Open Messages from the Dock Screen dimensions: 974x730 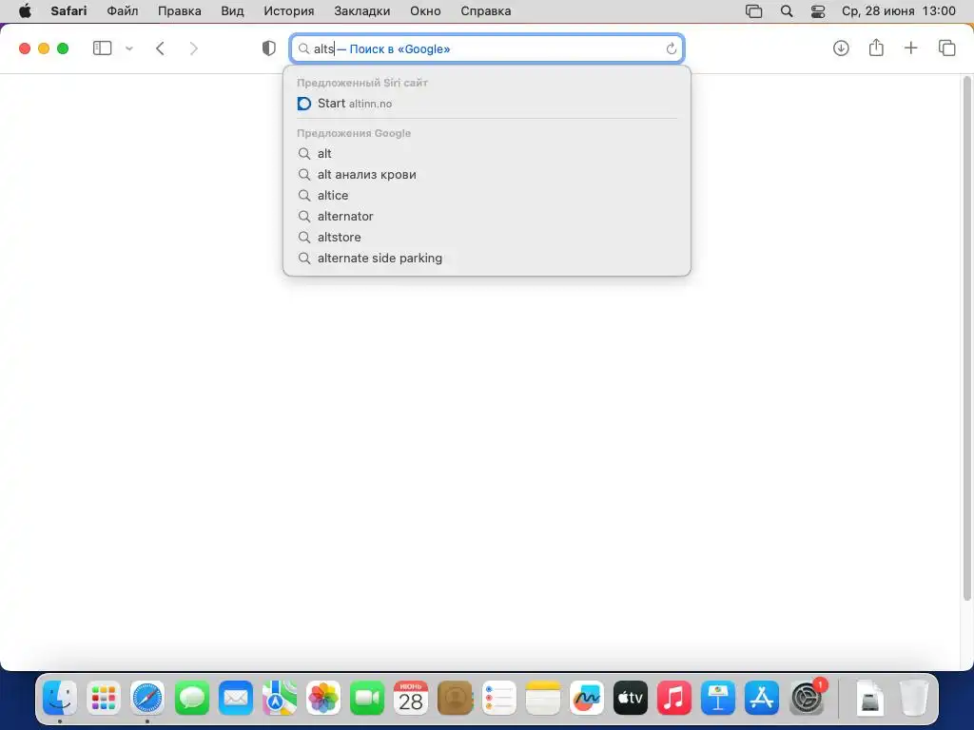pos(191,698)
